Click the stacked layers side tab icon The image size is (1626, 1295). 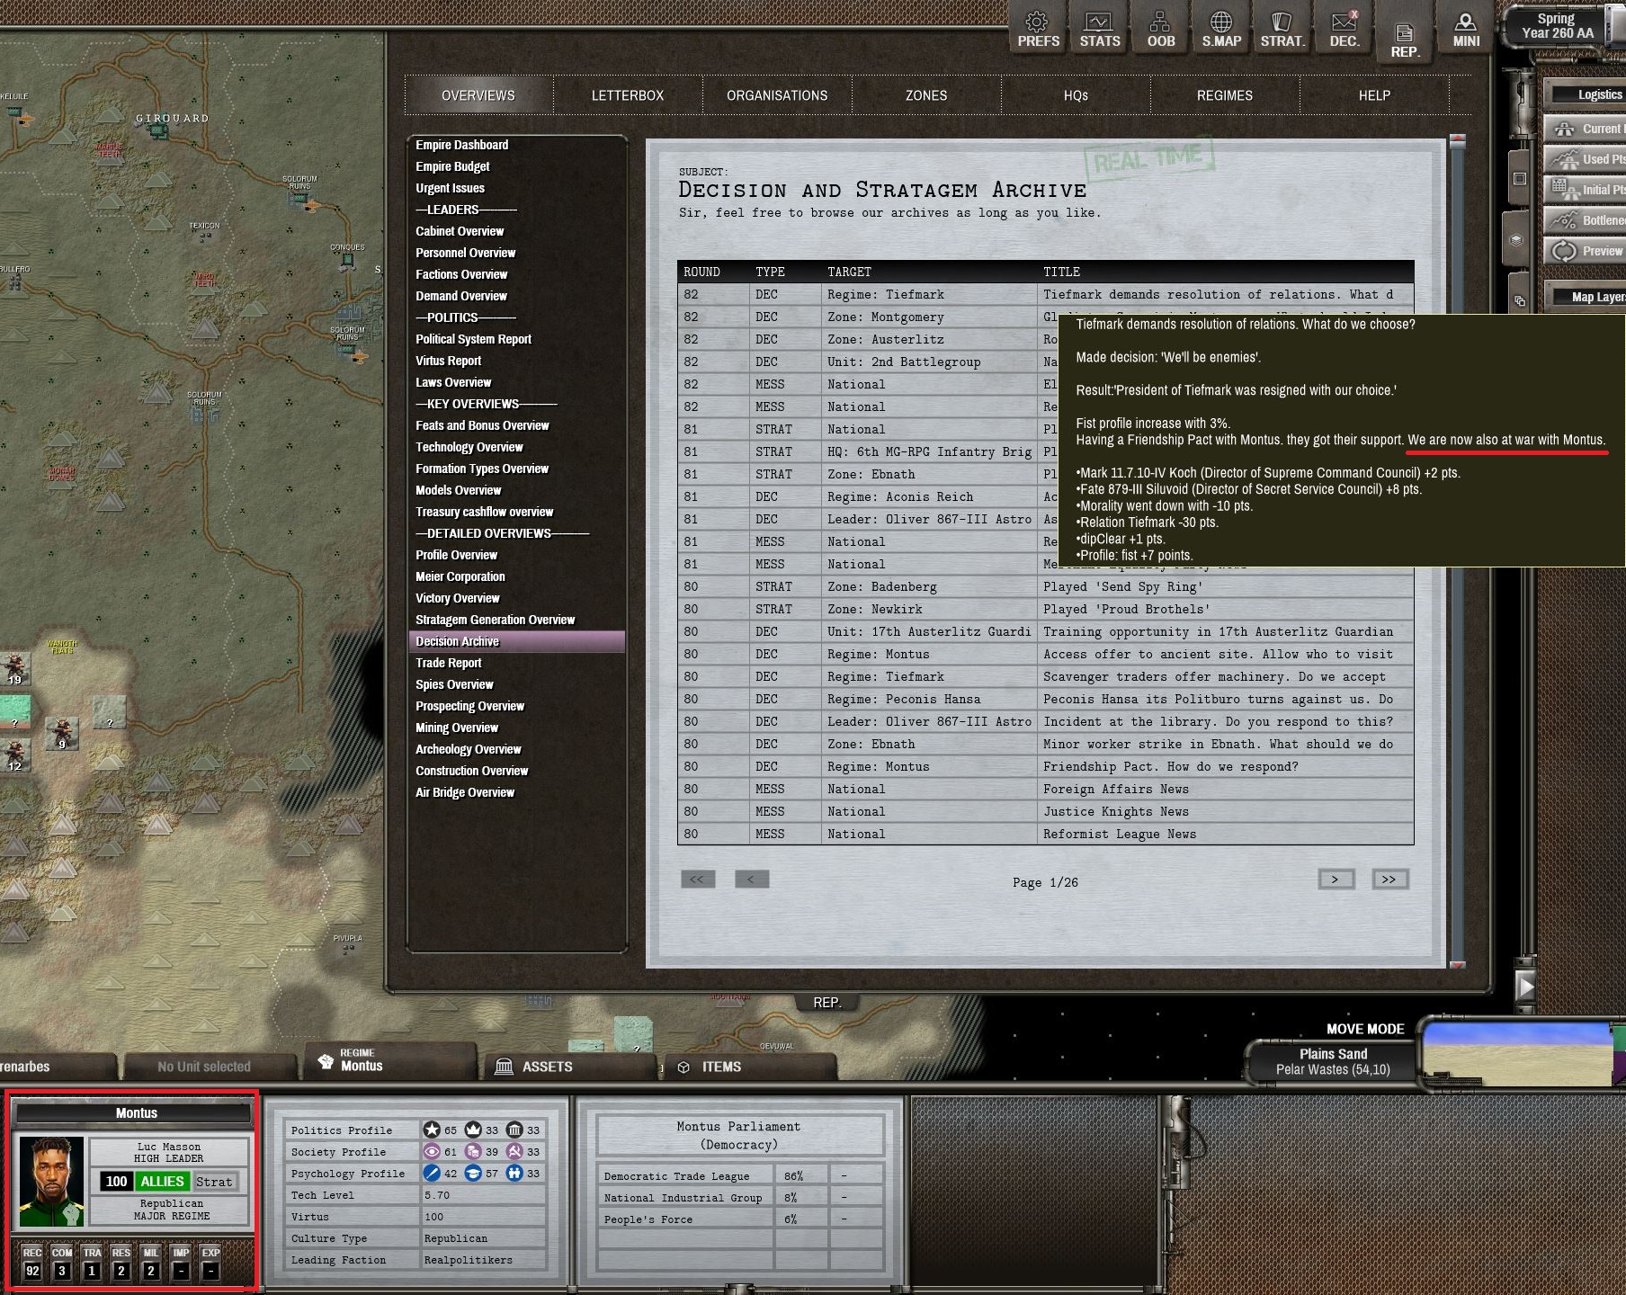pos(1516,240)
